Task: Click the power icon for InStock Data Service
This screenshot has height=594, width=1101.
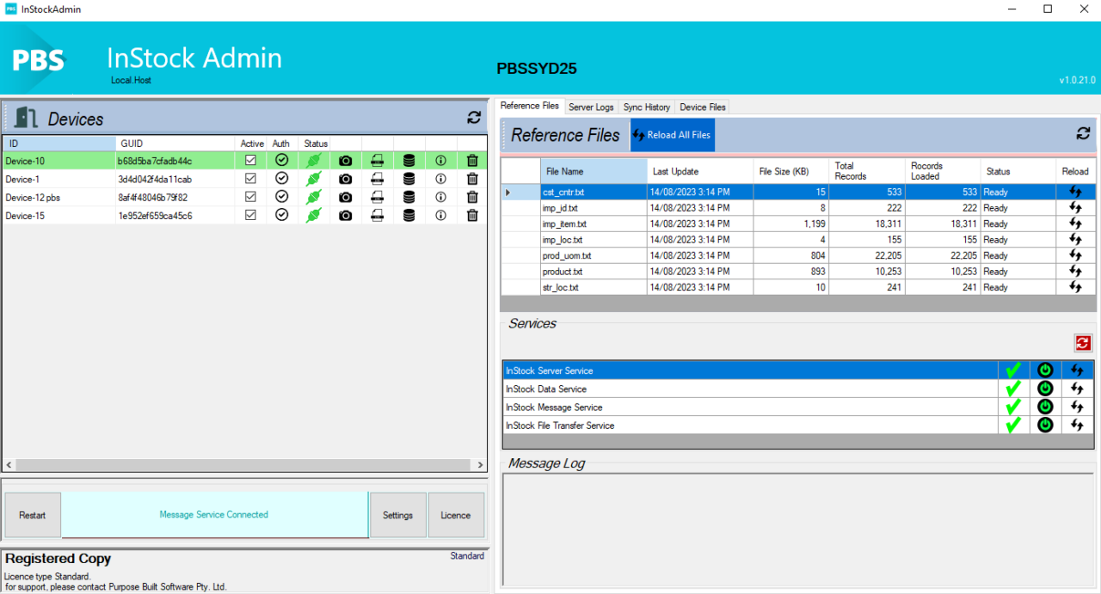Action: (1044, 388)
